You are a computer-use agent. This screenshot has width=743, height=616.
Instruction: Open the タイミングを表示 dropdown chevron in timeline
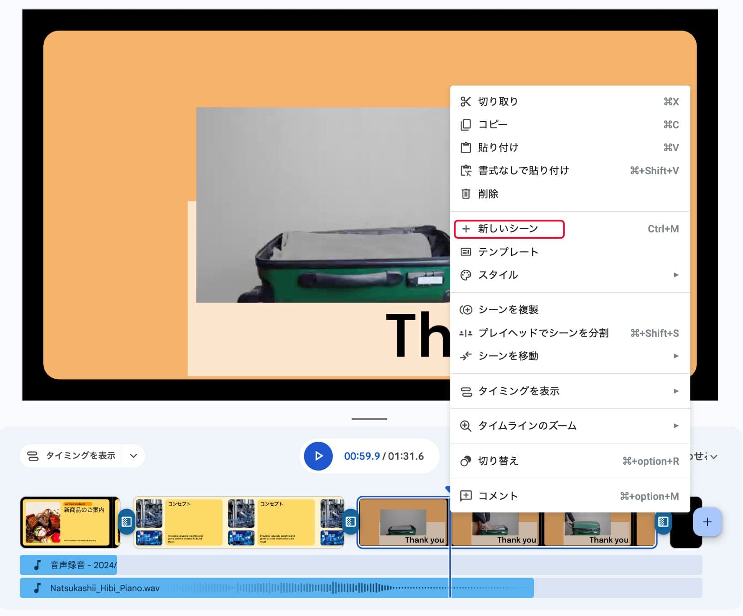click(x=133, y=456)
